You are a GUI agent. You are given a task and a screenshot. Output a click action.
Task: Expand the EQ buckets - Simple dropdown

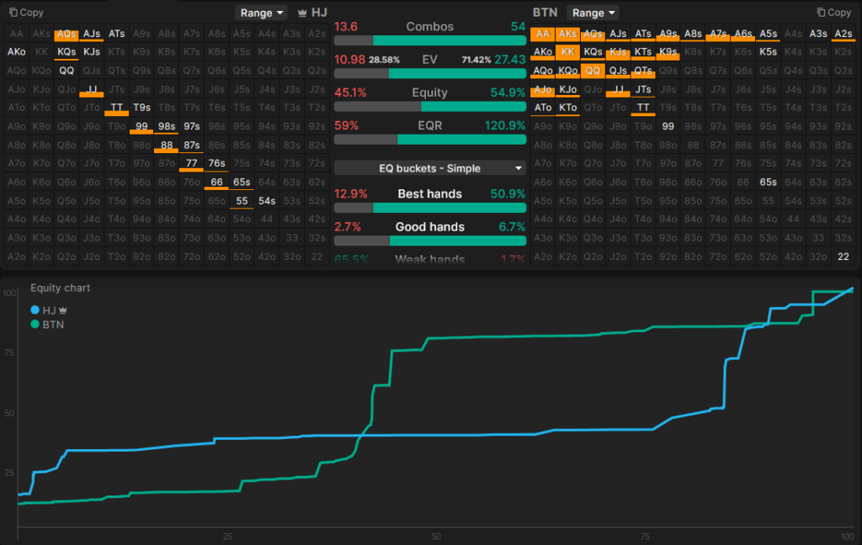coord(430,168)
